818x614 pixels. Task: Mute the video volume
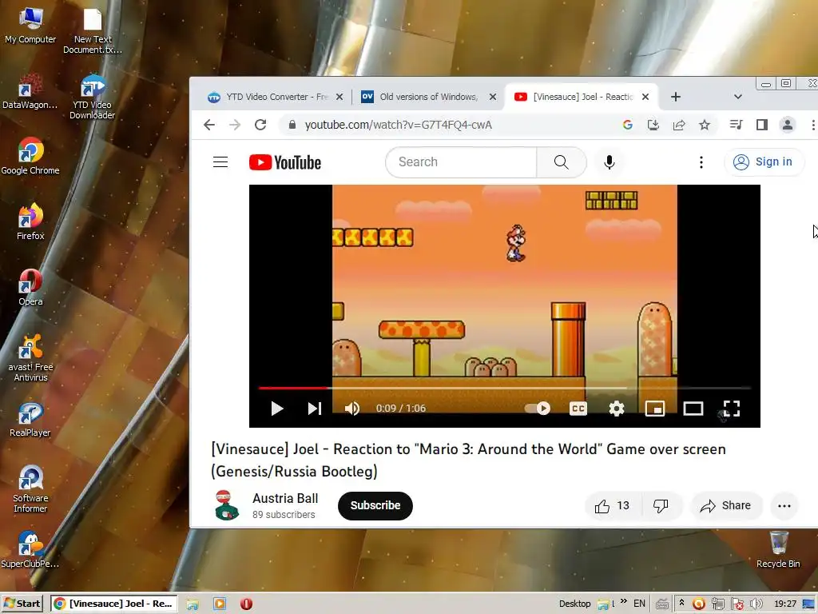point(352,409)
